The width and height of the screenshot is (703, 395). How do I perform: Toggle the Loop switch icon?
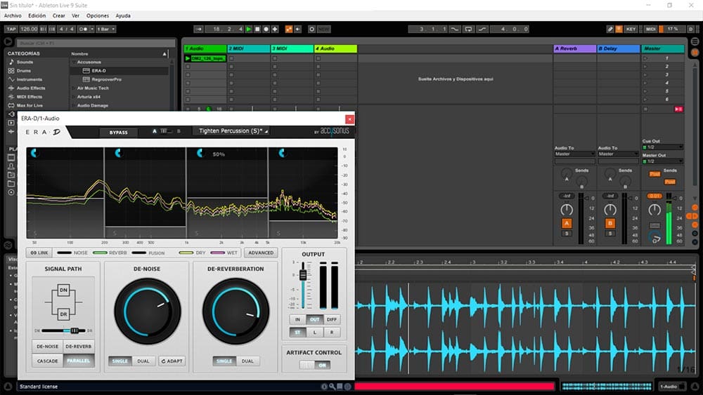point(468,29)
